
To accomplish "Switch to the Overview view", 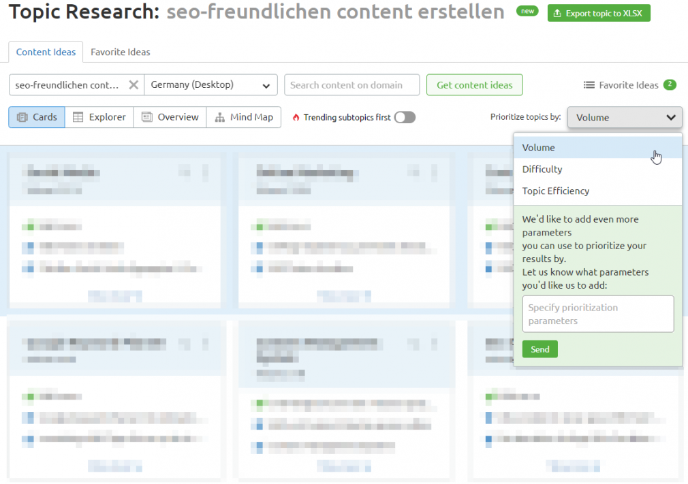I will click(170, 117).
